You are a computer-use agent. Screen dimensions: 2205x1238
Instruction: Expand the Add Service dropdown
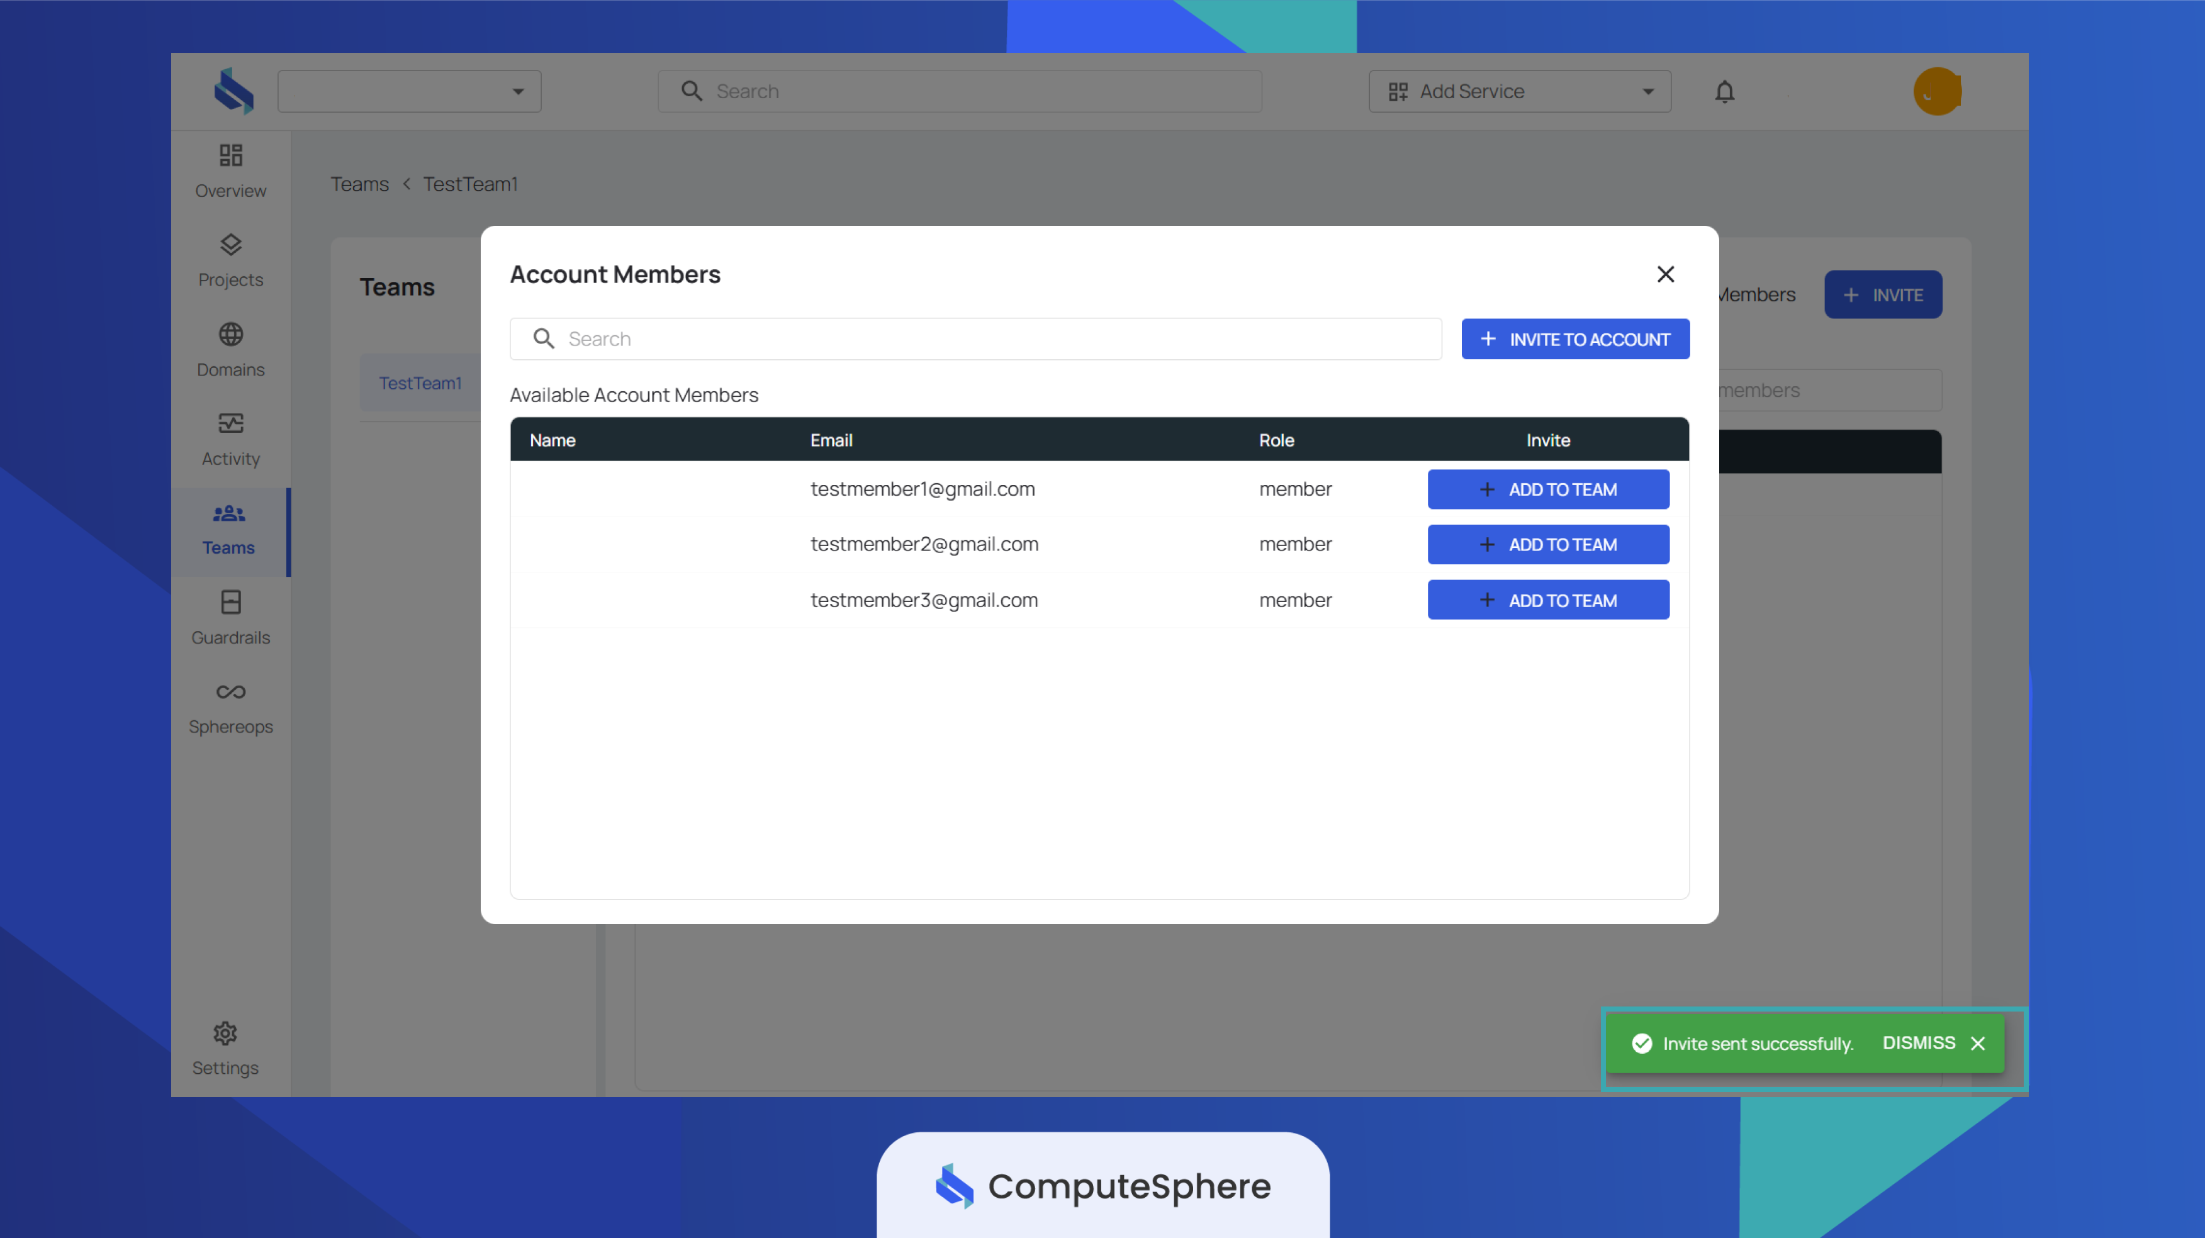coord(1519,92)
